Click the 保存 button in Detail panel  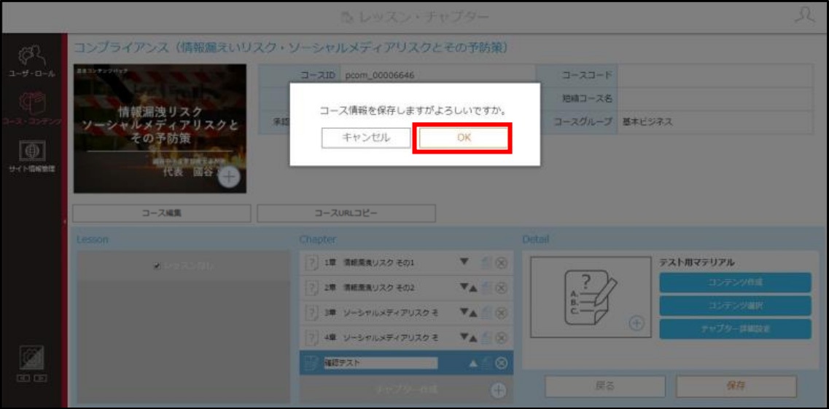coord(736,386)
